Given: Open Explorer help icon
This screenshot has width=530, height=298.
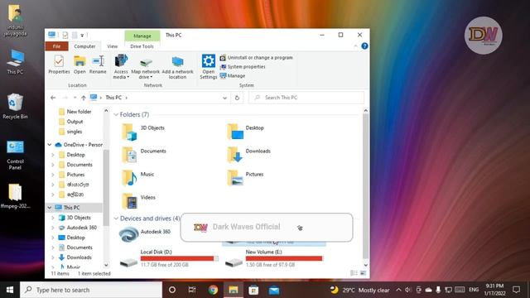Looking at the screenshot, I should coord(364,46).
